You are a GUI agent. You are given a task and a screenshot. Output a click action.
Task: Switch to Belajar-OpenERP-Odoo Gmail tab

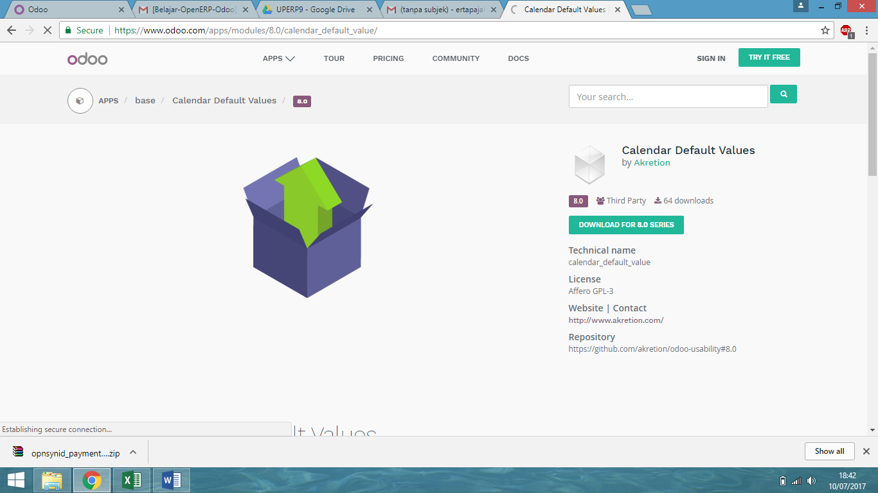tap(194, 10)
